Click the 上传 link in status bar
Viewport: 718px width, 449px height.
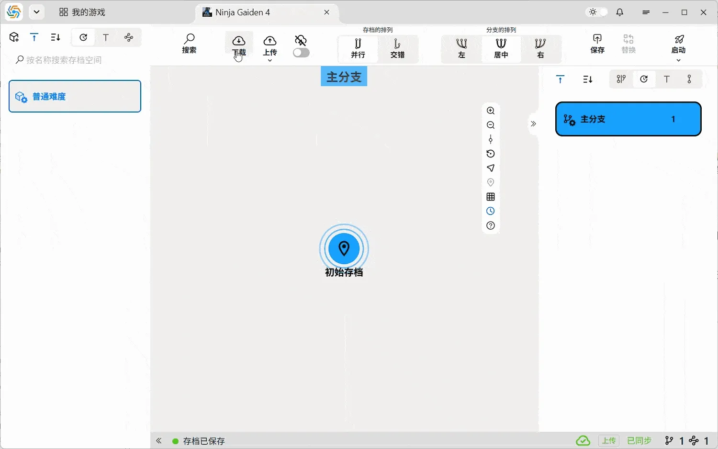pyautogui.click(x=608, y=440)
